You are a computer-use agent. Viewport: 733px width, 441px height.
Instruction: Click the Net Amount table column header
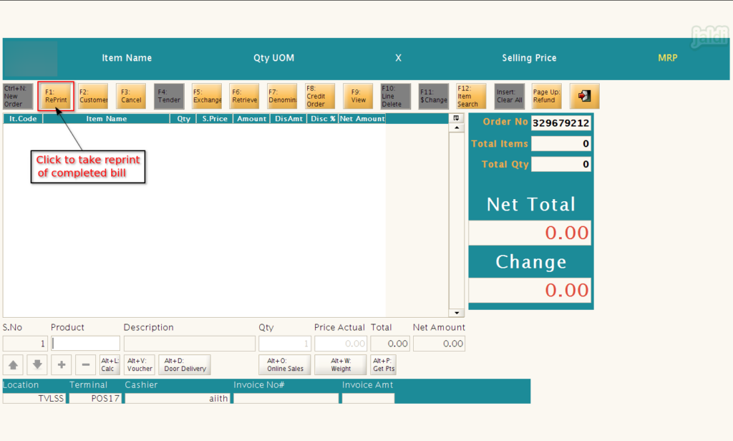[362, 119]
